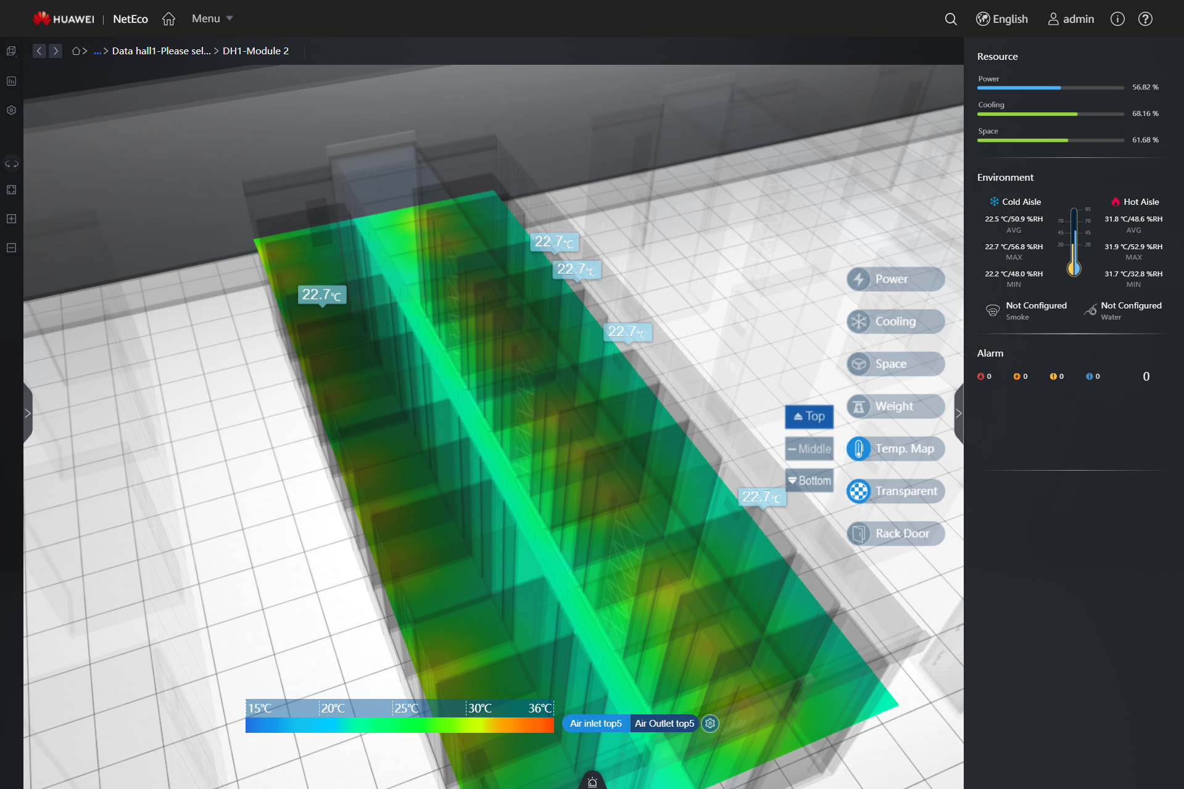
Task: Click the breadcrumb forward arrow
Action: tap(56, 51)
